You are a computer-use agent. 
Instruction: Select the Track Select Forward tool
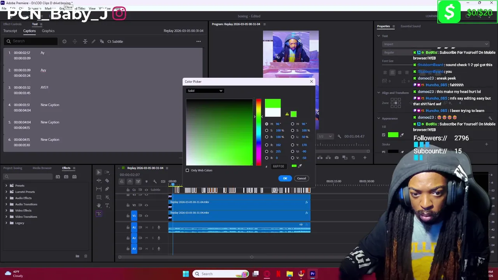point(107,172)
